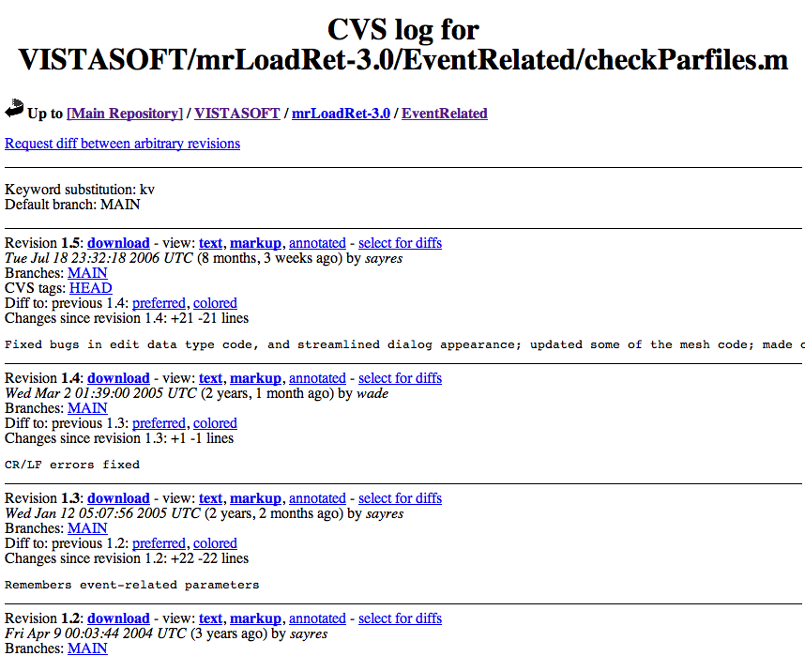This screenshot has width=805, height=656.
Task: Select revision 1.5 for diffs
Action: (x=400, y=243)
